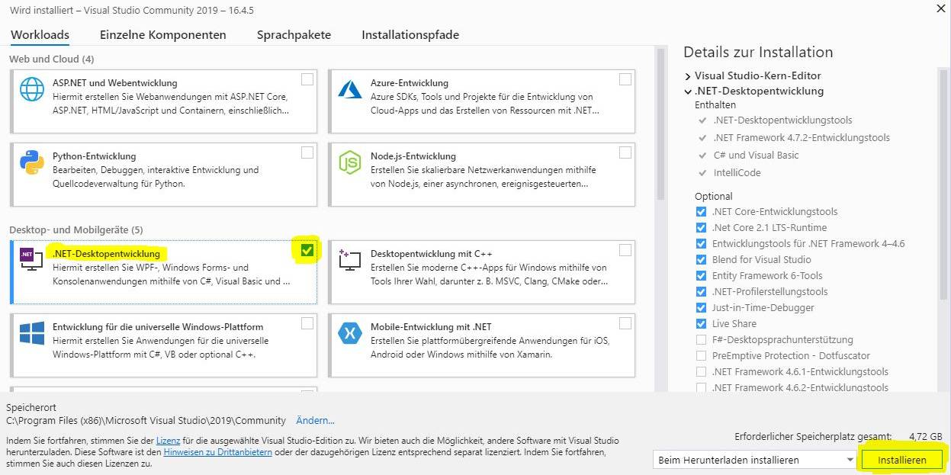This screenshot has height=475, width=951.
Task: Enable F#-Desktopsprachunterstützung optional component
Action: (701, 340)
